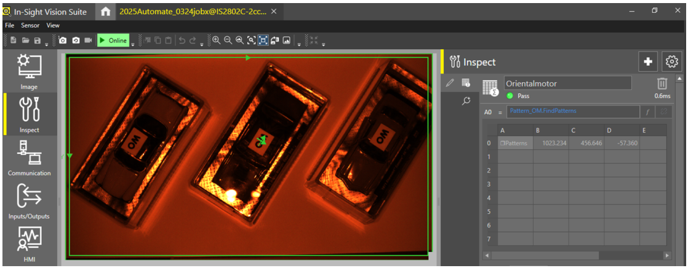Close the 2025Automate job tab
The height and width of the screenshot is (268, 688).
click(x=274, y=12)
